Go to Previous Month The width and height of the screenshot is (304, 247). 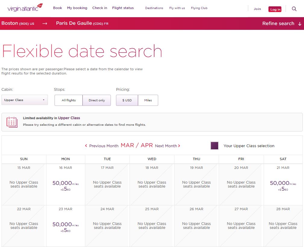(104, 146)
